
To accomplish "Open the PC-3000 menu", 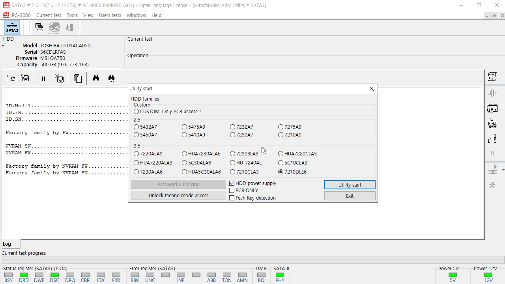I will click(x=21, y=15).
